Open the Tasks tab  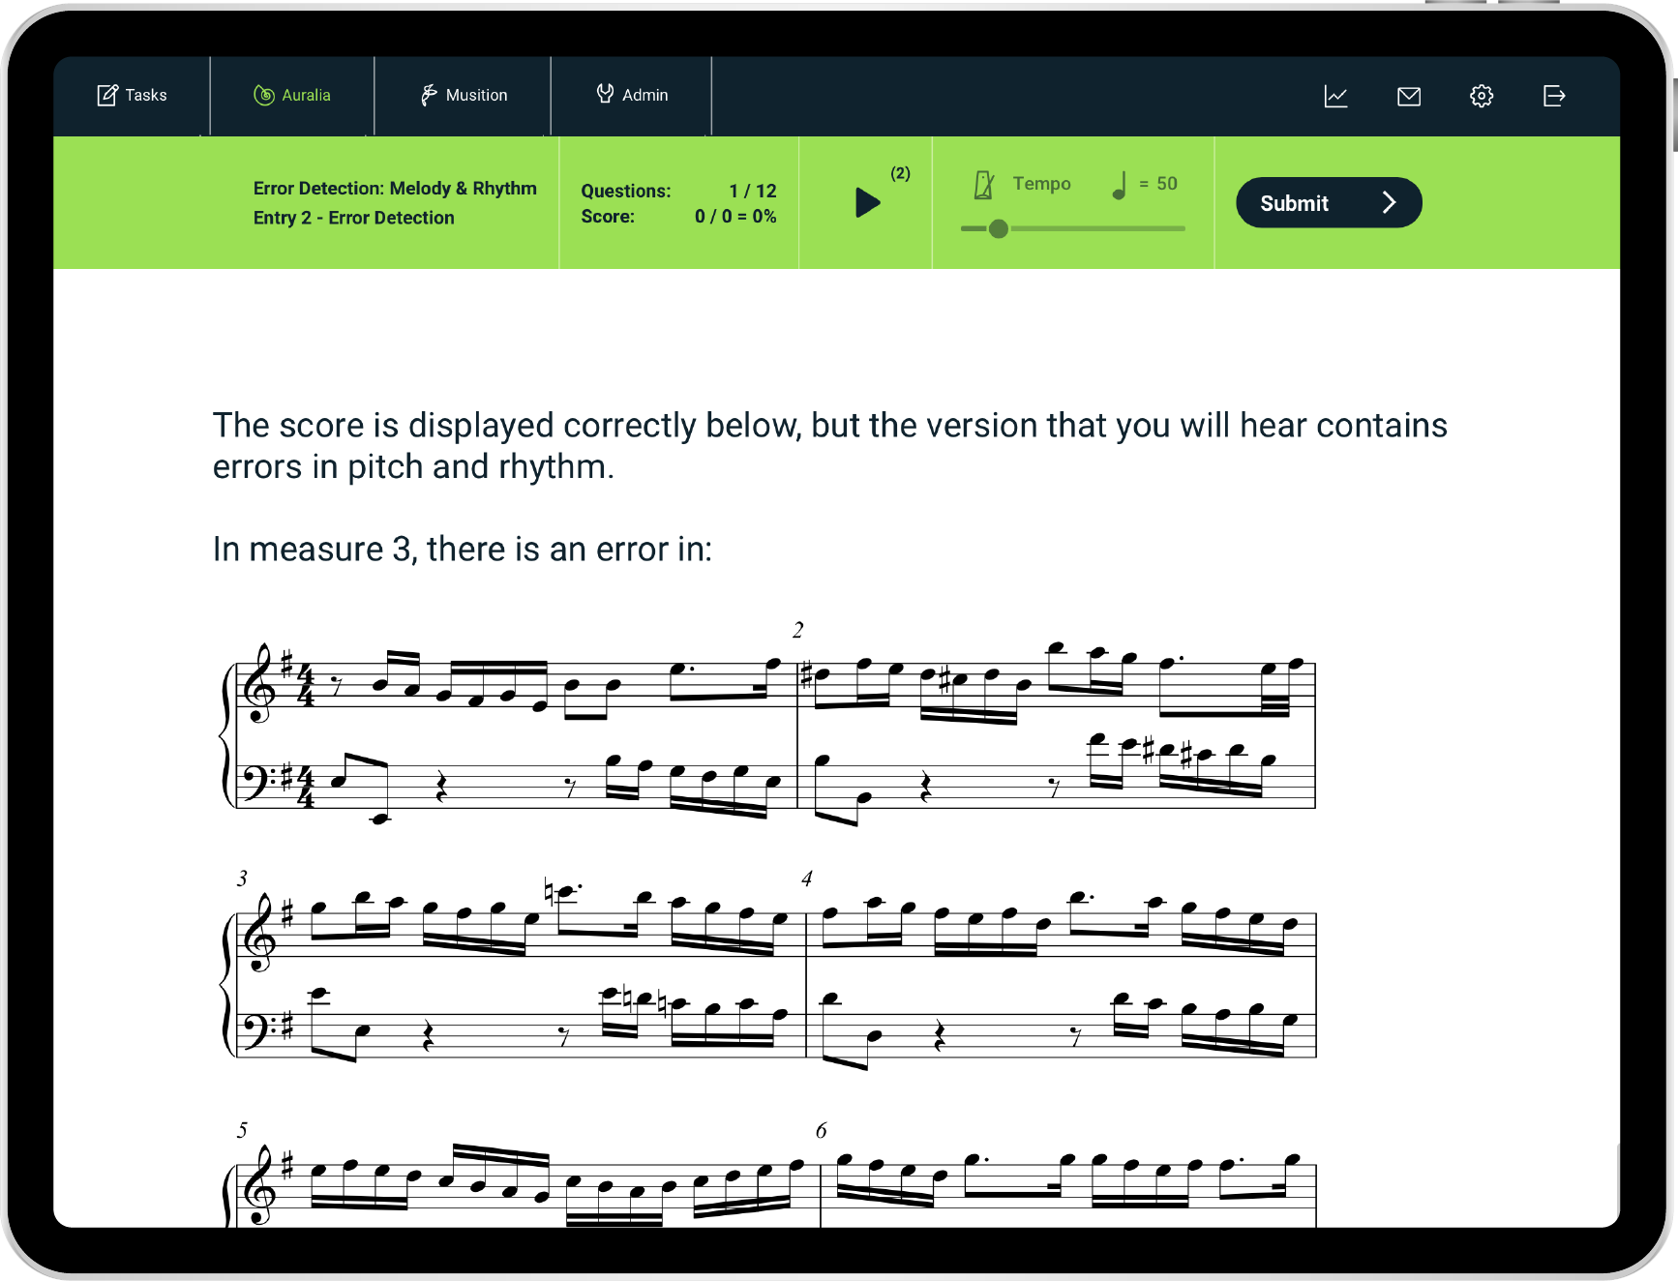[x=132, y=95]
